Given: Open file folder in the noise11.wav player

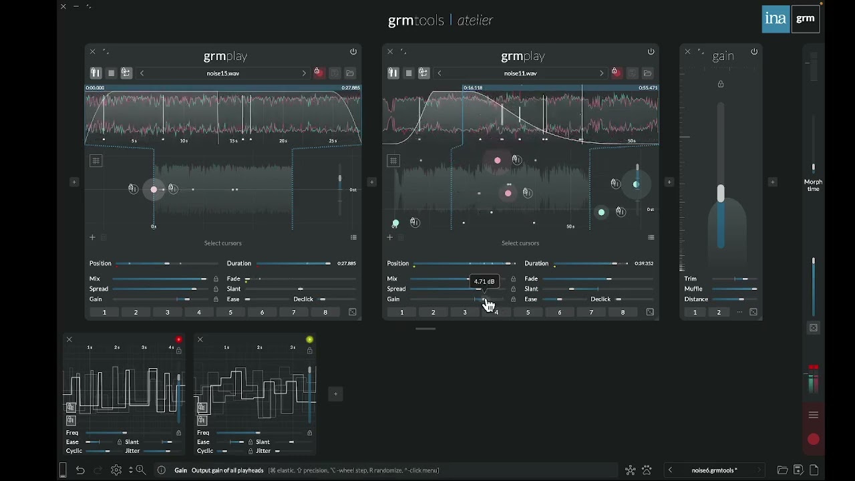Looking at the screenshot, I should [x=648, y=73].
